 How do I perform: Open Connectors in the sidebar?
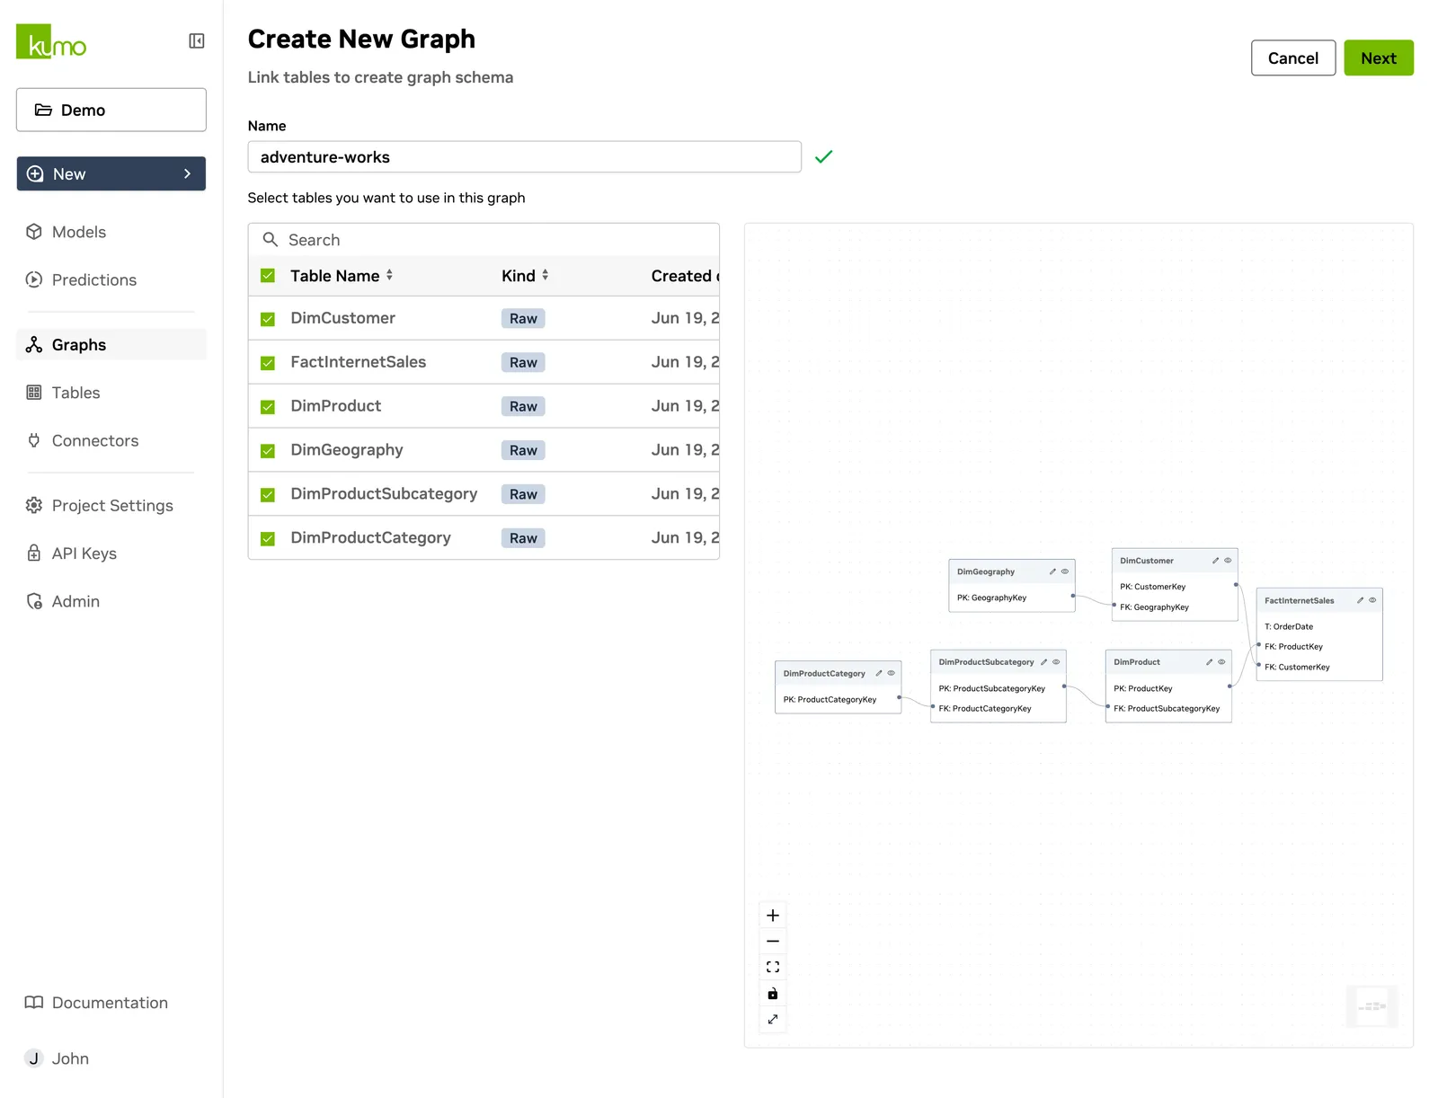[x=83, y=440]
